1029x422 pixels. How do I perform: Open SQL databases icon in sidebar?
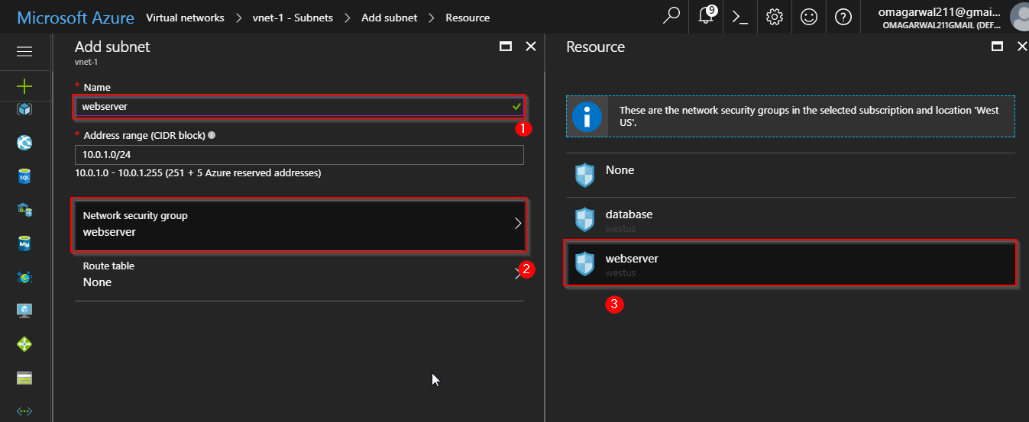click(24, 176)
